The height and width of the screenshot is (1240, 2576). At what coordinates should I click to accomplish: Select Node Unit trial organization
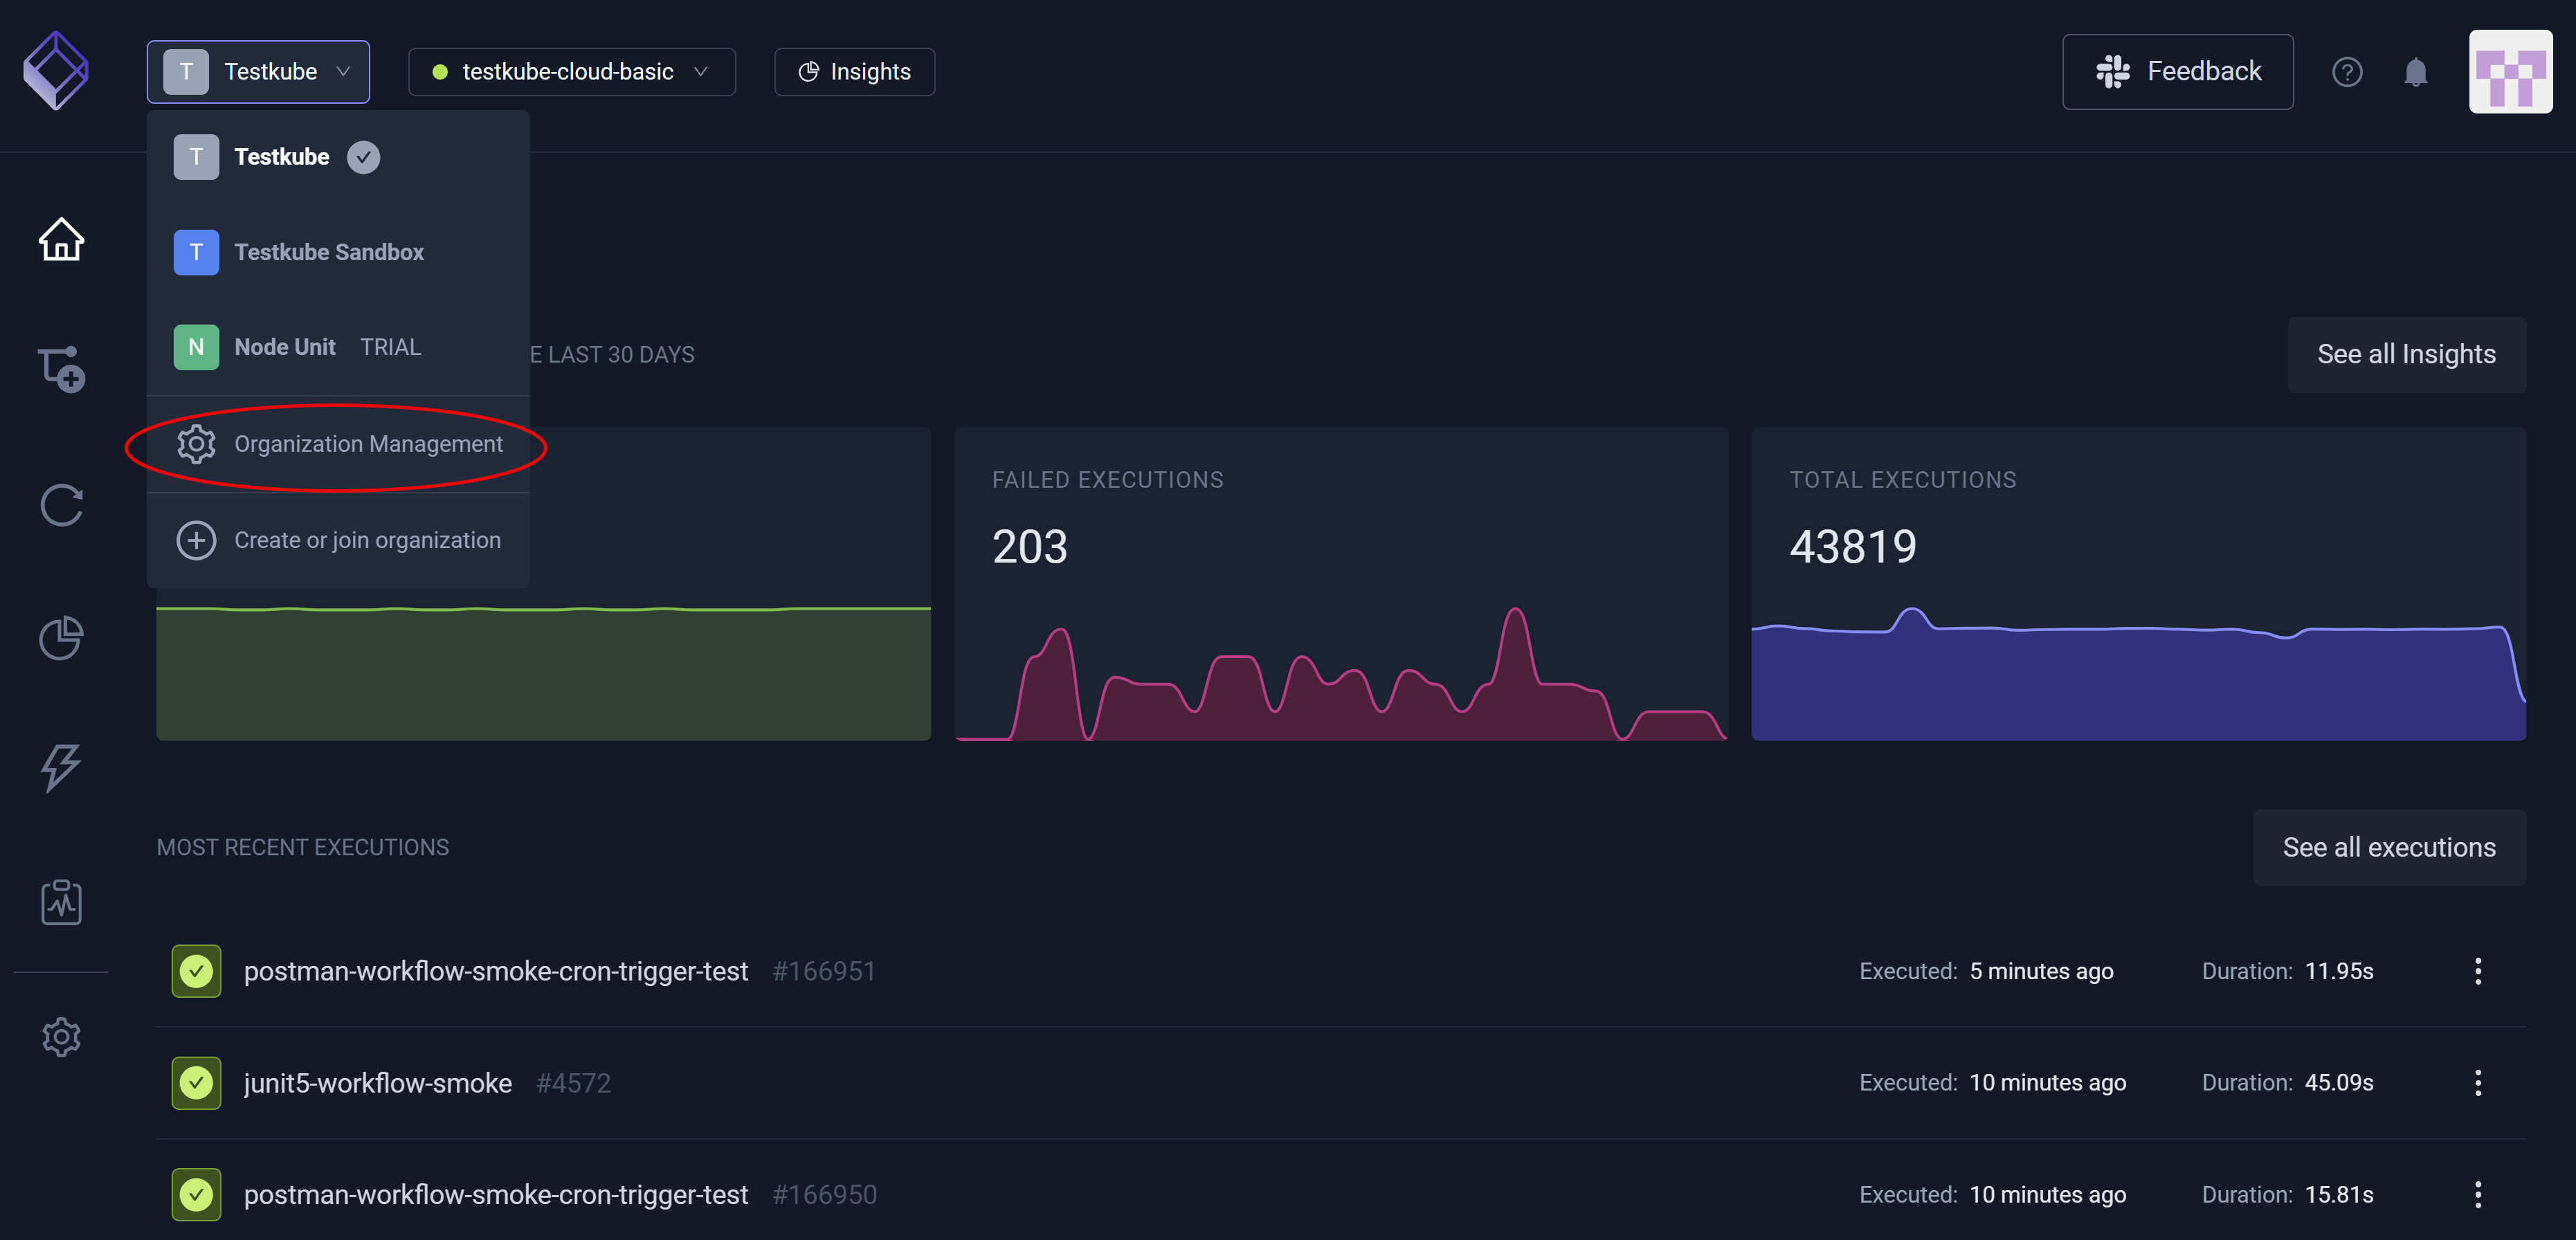286,347
